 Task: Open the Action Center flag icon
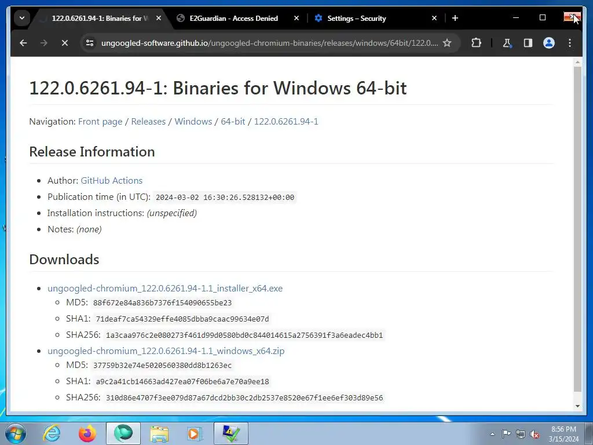pyautogui.click(x=506, y=434)
